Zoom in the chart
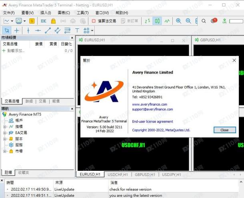 pyautogui.click(x=178, y=21)
